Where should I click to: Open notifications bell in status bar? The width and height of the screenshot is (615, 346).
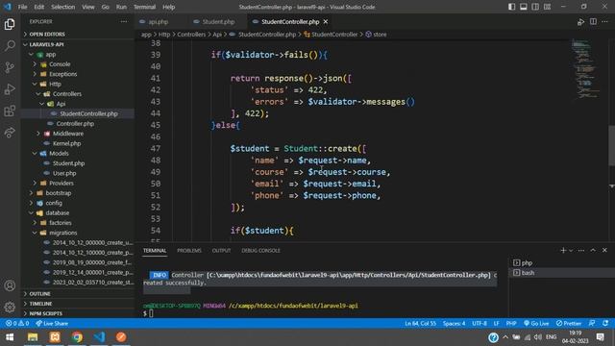[605, 323]
